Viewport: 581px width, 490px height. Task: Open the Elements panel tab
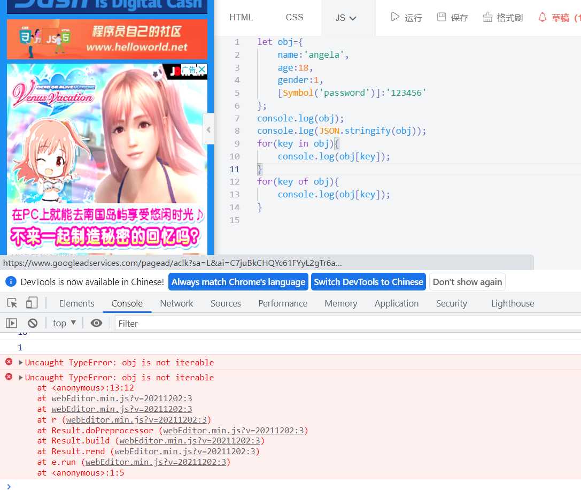77,303
